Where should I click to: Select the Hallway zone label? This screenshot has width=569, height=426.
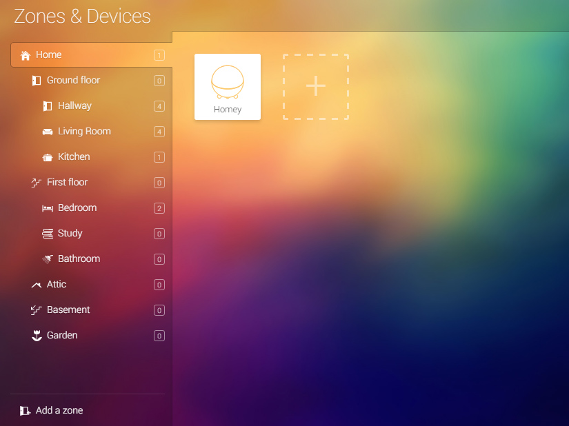point(74,106)
